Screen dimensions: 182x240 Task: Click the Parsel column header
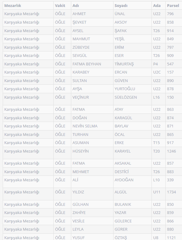tap(173, 6)
